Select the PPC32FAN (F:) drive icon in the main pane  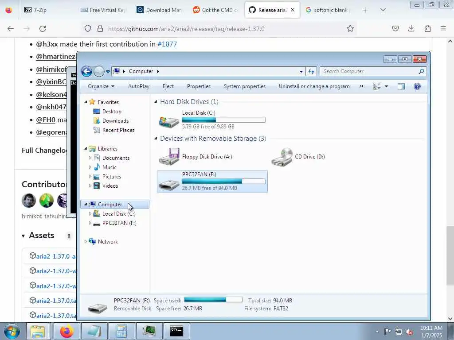click(x=169, y=184)
